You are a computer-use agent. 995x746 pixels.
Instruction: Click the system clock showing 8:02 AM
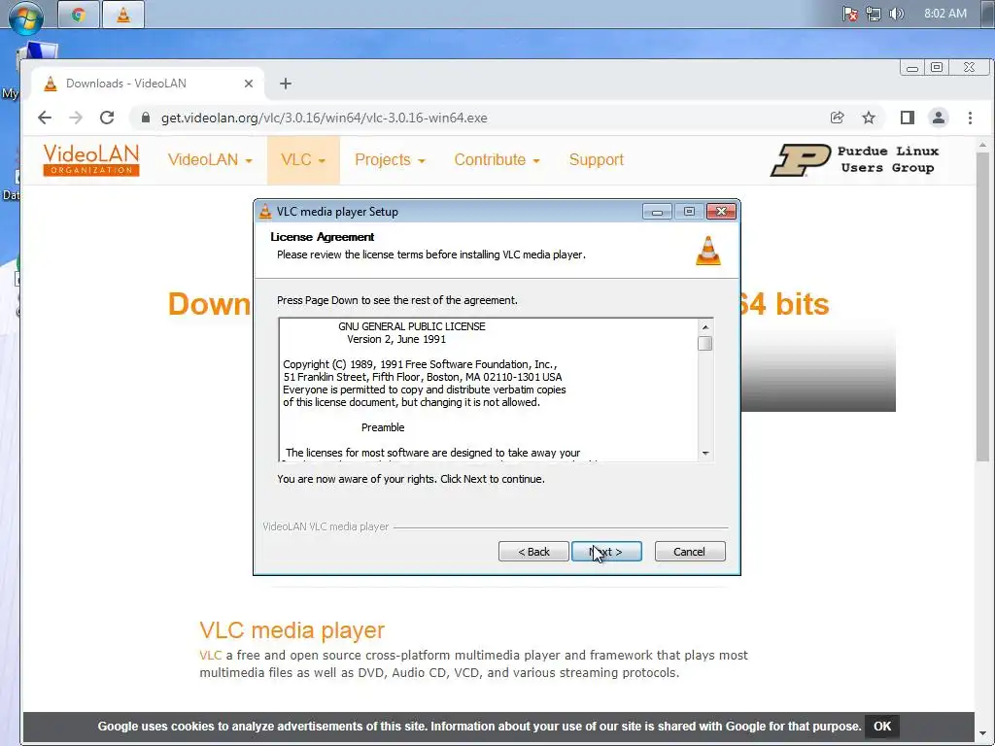coord(944,14)
